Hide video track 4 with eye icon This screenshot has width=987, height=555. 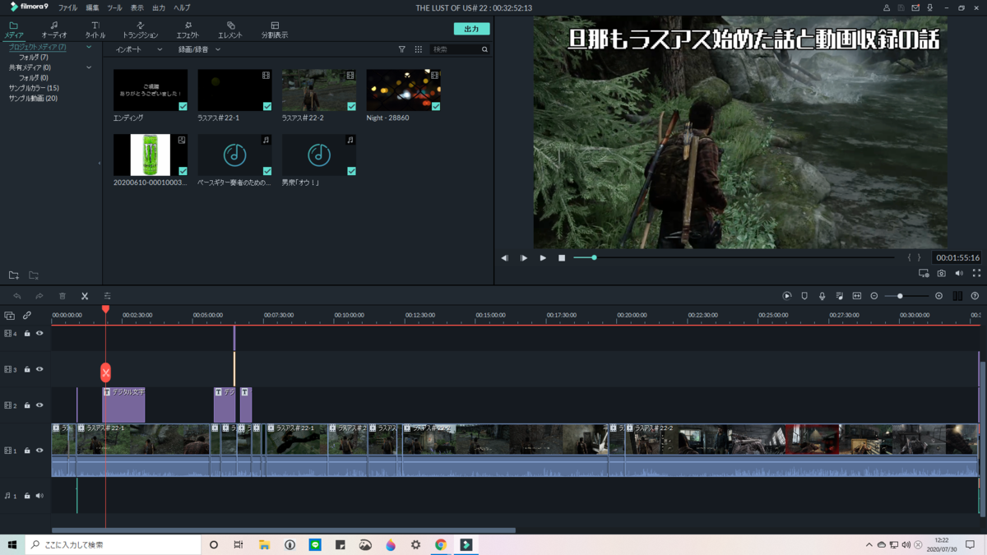point(39,334)
